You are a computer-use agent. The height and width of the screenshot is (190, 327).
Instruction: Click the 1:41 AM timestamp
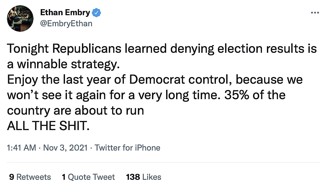21,148
